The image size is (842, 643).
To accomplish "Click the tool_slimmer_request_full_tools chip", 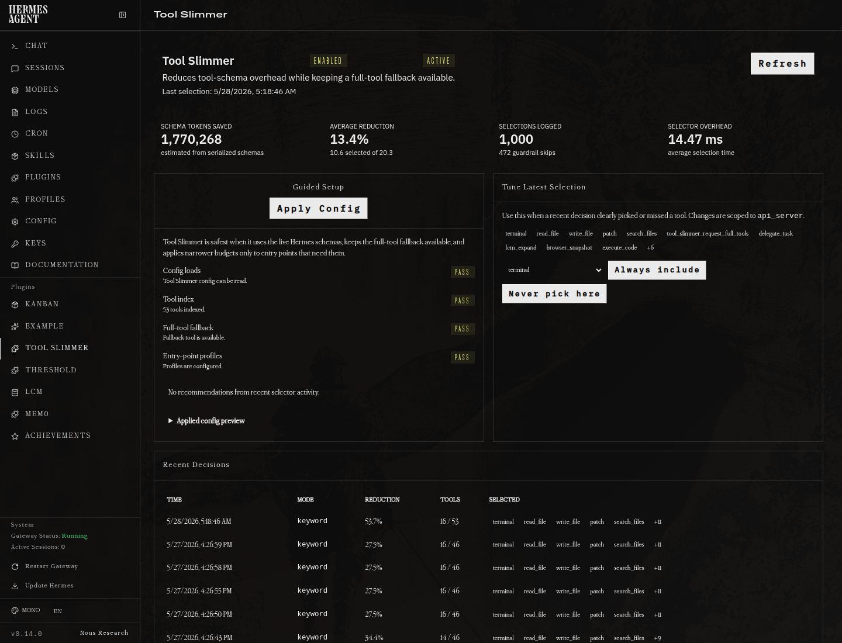I will pos(708,234).
